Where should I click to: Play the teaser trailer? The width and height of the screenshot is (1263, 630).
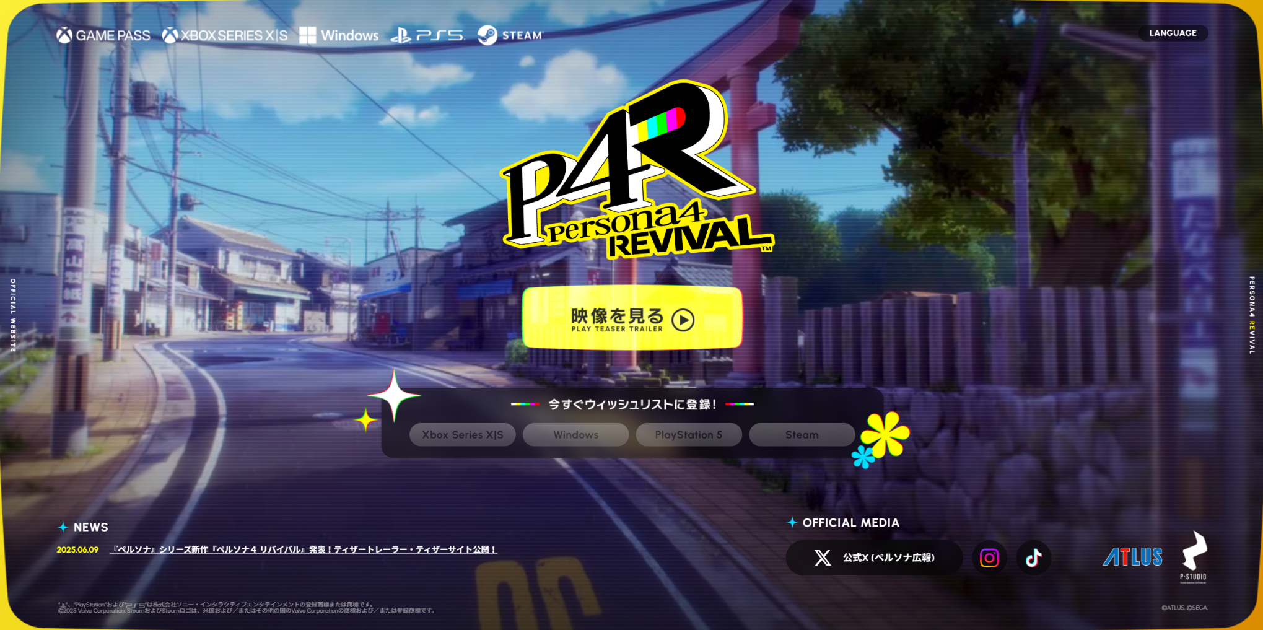click(632, 318)
